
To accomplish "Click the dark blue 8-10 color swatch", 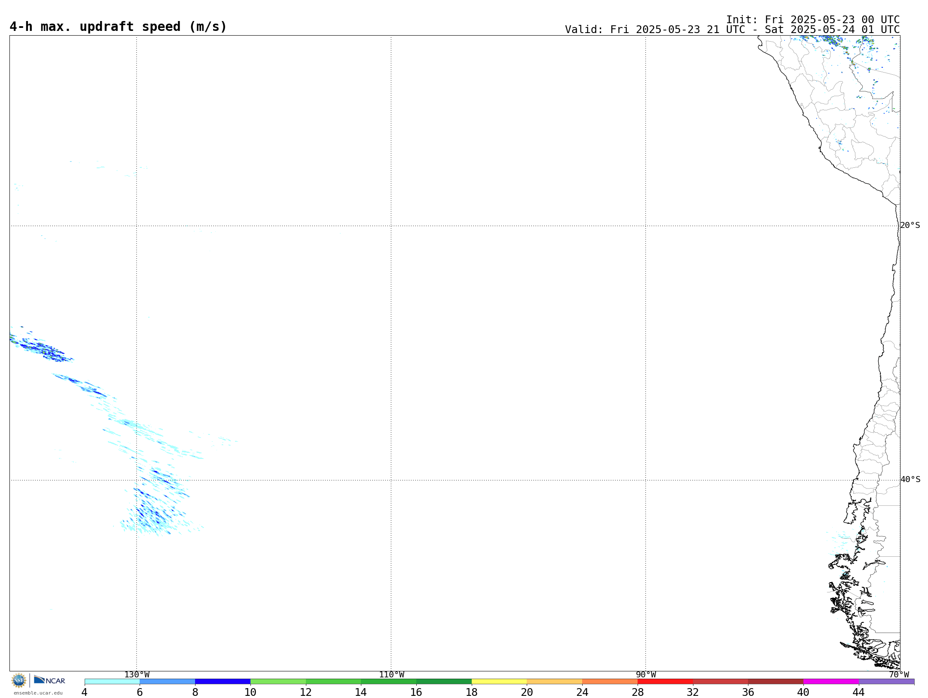I will tap(223, 682).
